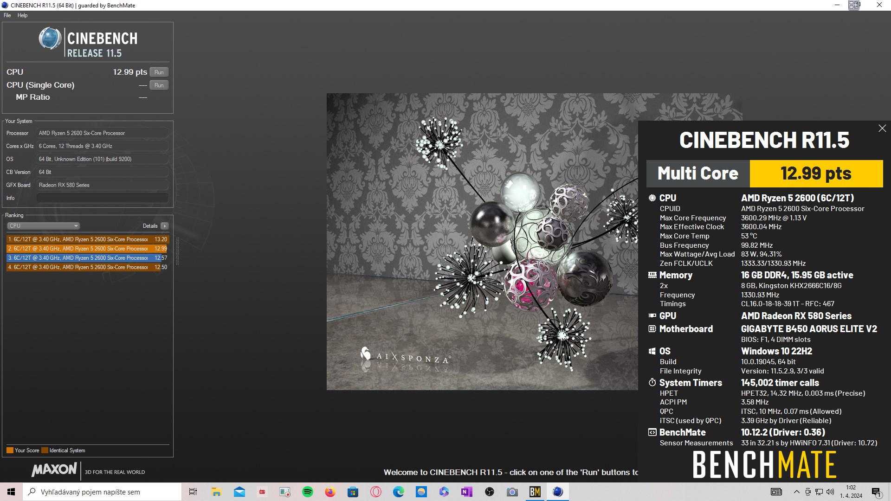Click the MAXON logo
Viewport: 891px width, 501px height.
pyautogui.click(x=54, y=469)
